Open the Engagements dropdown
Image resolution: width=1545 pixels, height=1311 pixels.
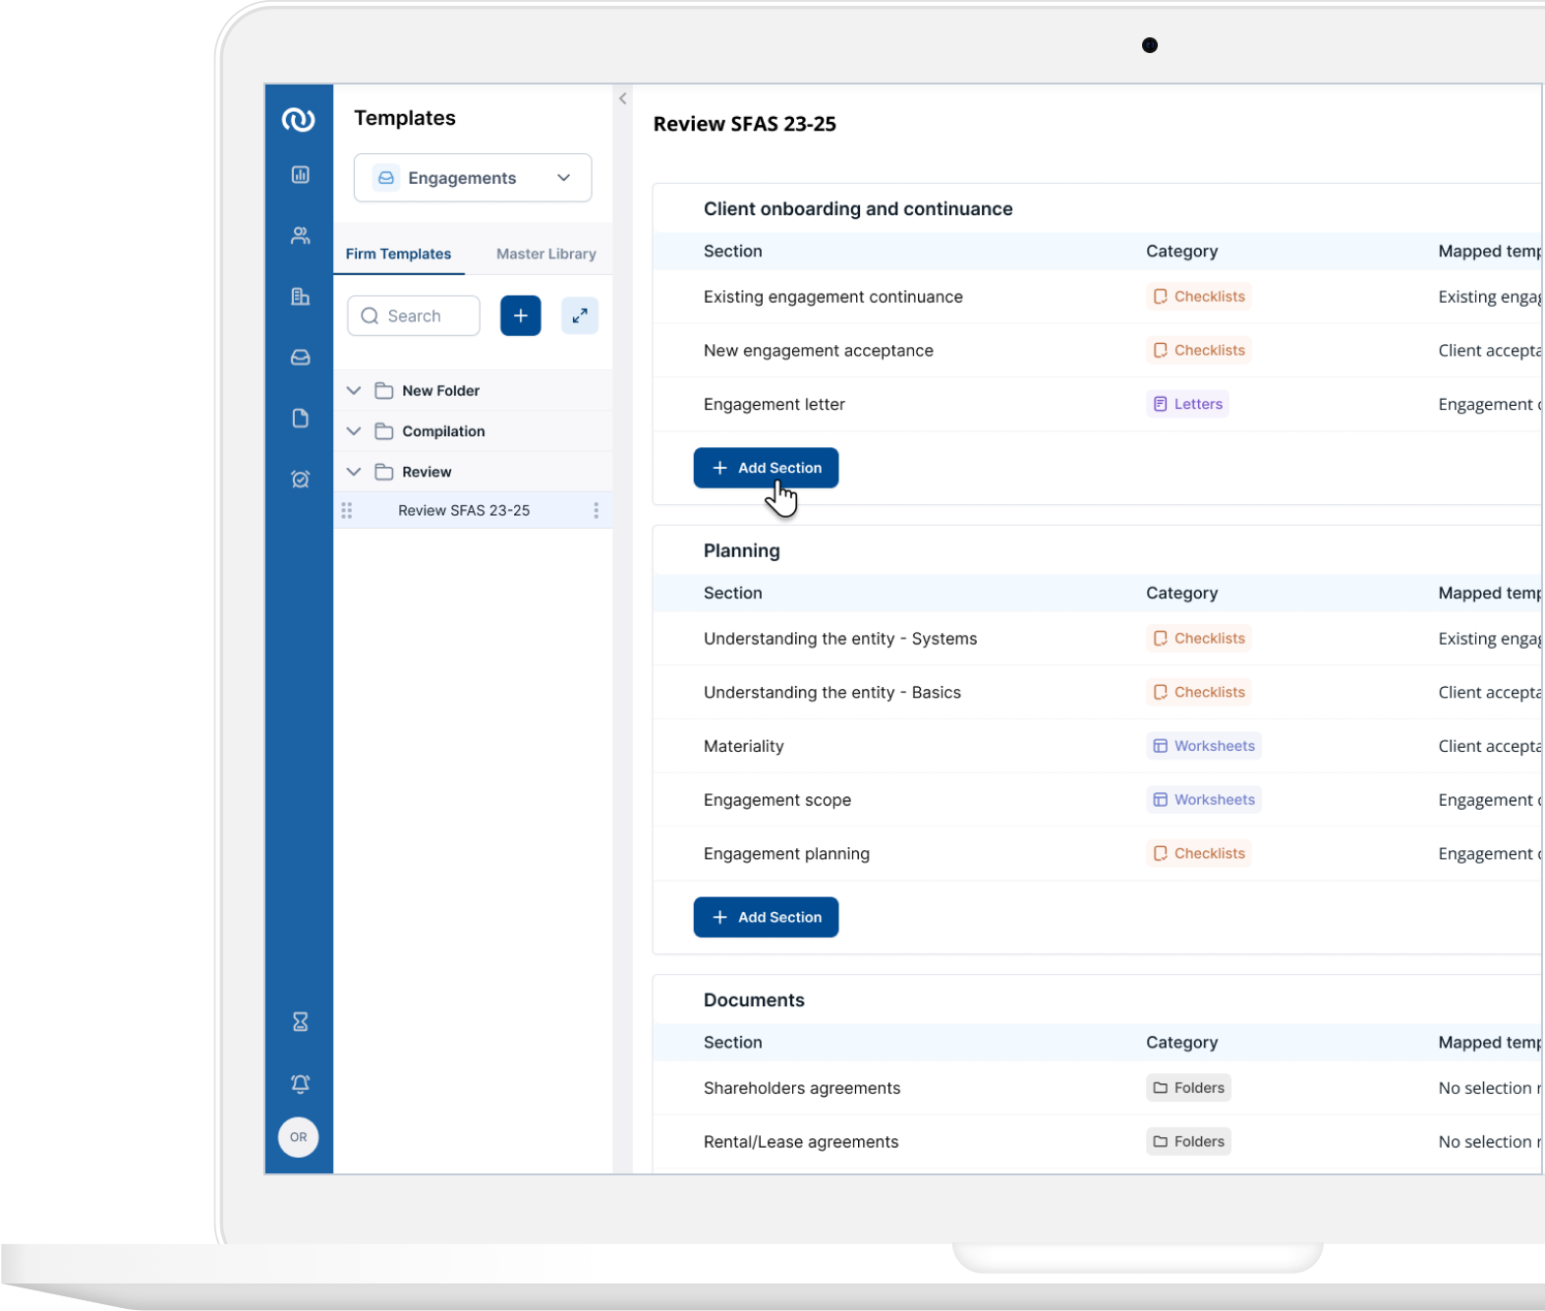pos(473,178)
